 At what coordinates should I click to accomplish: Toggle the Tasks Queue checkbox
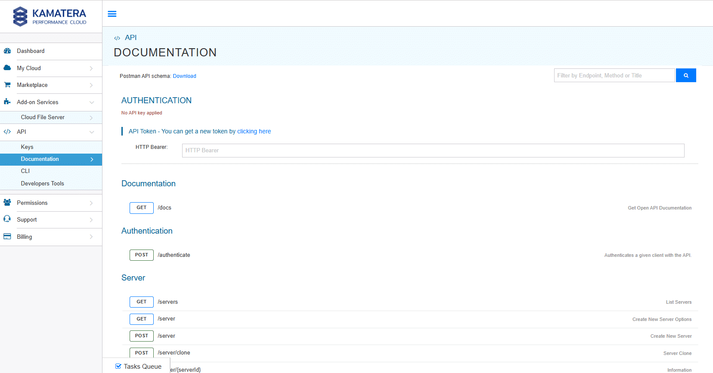tap(118, 367)
